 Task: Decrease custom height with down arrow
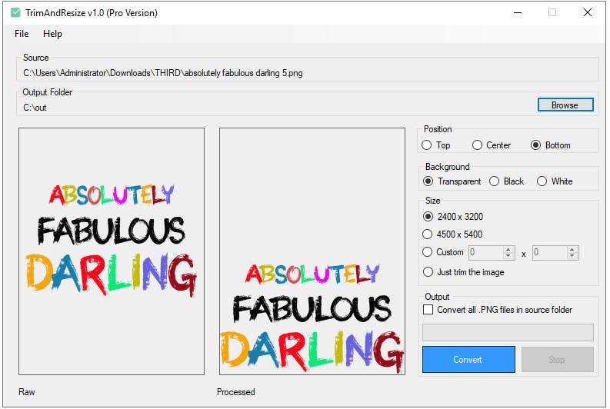coord(572,256)
